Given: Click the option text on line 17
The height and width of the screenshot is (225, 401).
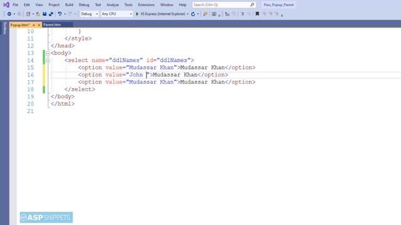Looking at the screenshot, I should (x=202, y=82).
